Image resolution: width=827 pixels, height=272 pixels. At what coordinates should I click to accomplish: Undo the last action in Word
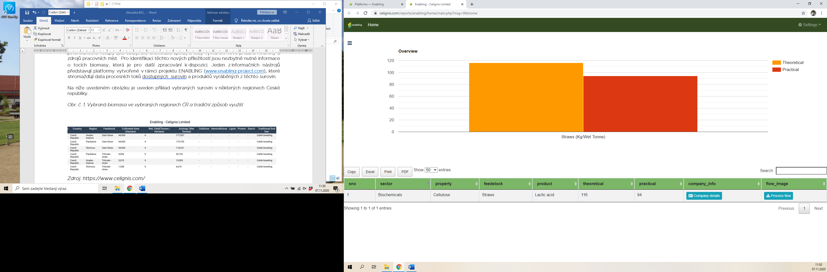pos(34,13)
